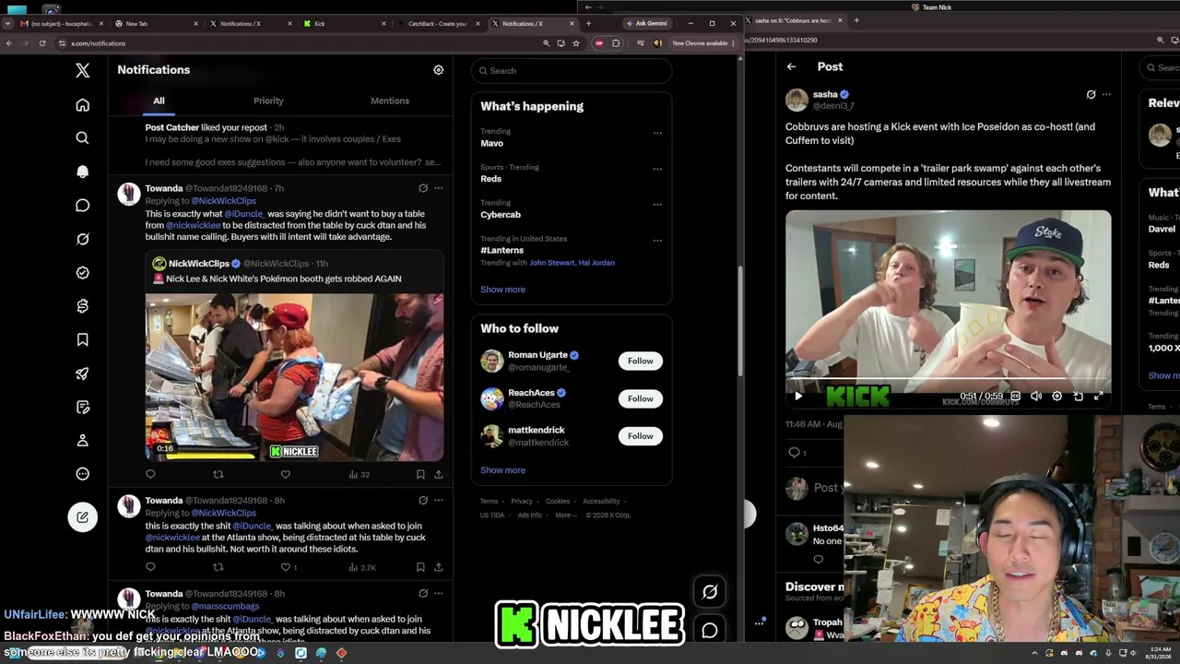Expand the taskbar hidden icons chevron
Screen dimensions: 1180x664
pyautogui.click(x=1034, y=653)
